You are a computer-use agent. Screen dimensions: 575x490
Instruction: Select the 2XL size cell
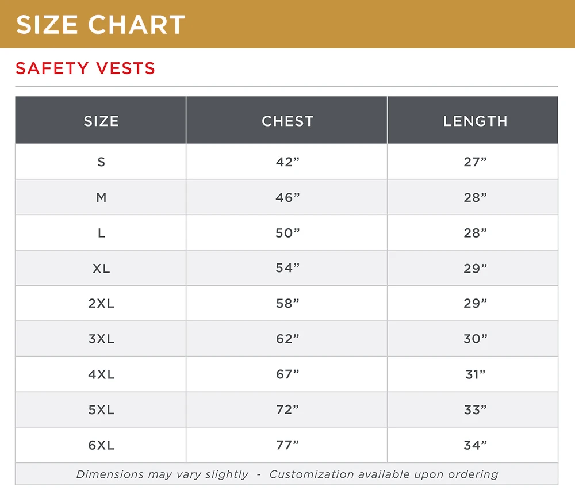click(101, 304)
